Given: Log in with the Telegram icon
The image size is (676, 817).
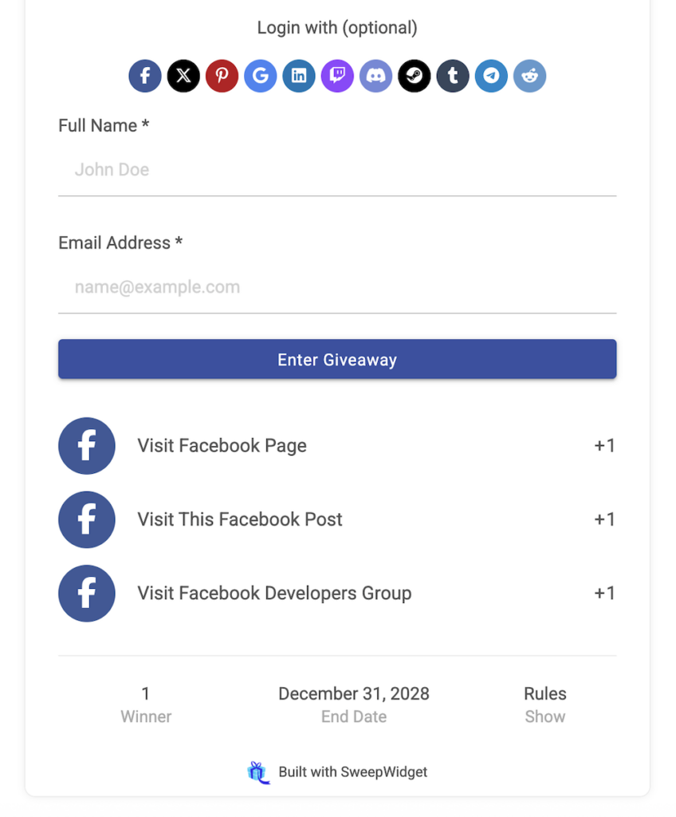Looking at the screenshot, I should click(x=491, y=77).
